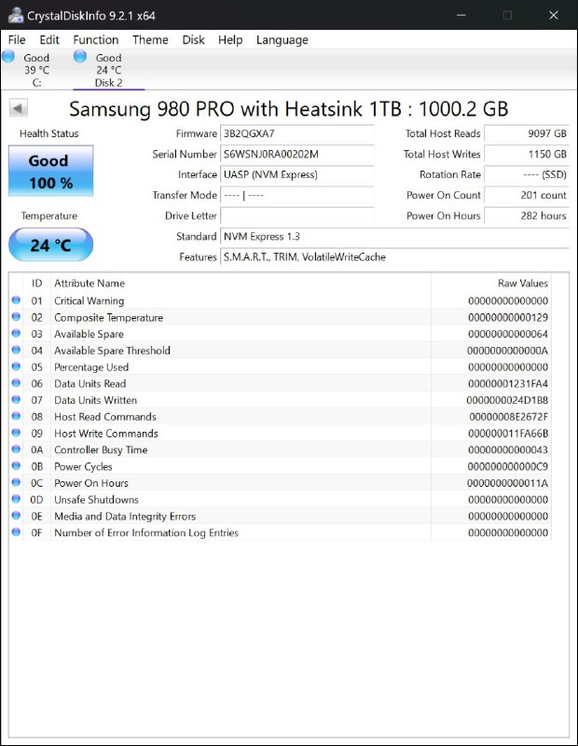Click status orb for Media and Data Integrity Errors

(x=16, y=516)
